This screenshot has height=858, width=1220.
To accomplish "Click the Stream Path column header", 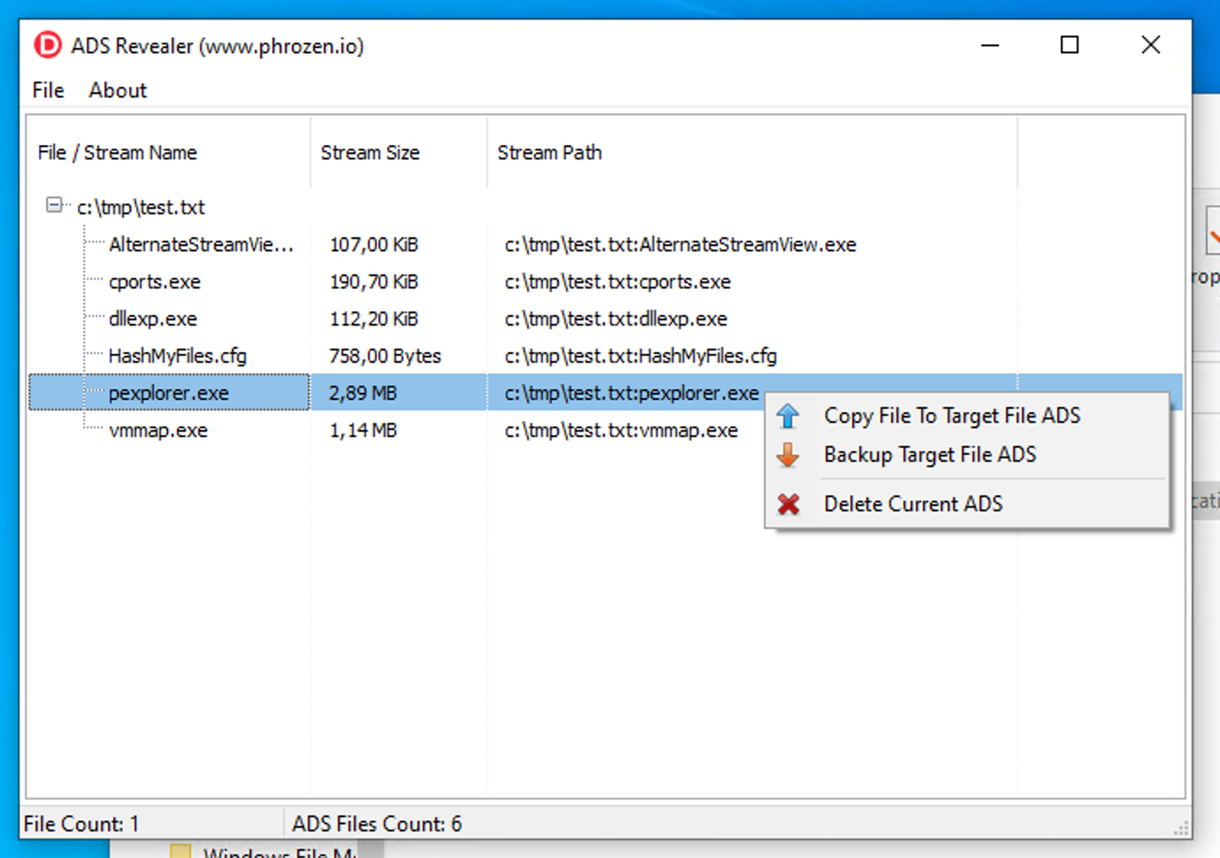I will (752, 152).
